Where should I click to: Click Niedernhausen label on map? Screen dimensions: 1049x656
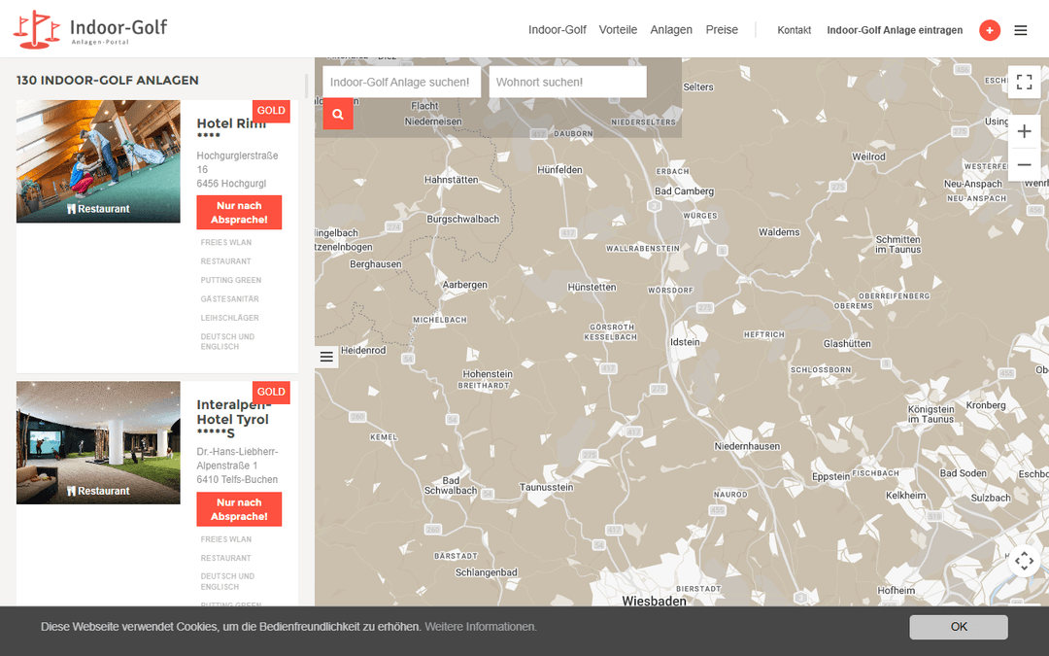click(x=747, y=446)
